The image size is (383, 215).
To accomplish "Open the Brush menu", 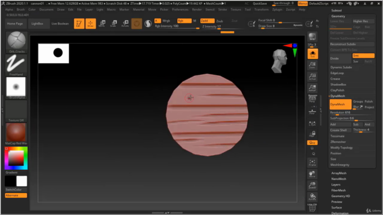I will pos(20,10).
